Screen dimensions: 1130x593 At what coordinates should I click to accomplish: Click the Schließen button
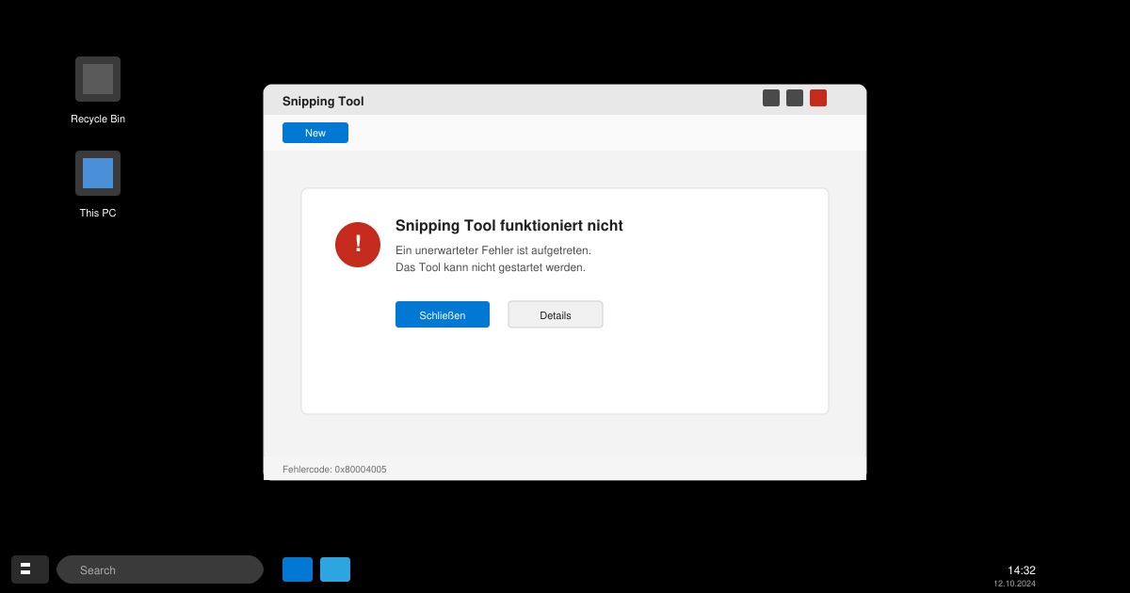pos(443,314)
